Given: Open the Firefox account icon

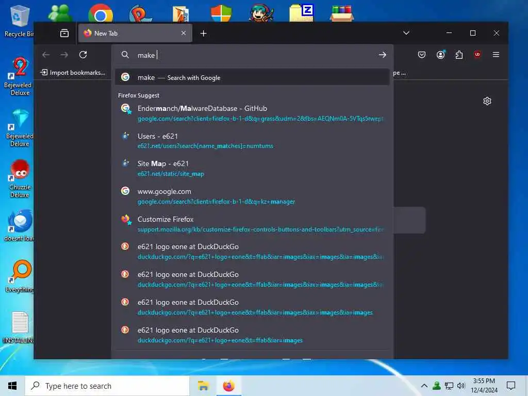Looking at the screenshot, I should point(440,55).
